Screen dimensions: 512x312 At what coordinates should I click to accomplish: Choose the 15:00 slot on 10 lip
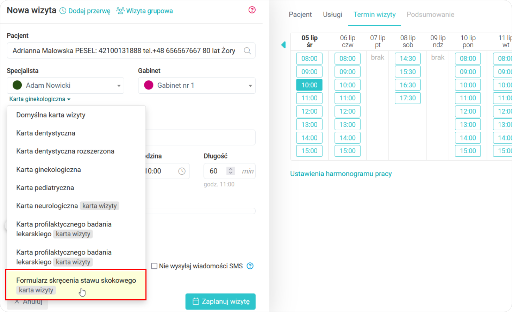(x=468, y=151)
